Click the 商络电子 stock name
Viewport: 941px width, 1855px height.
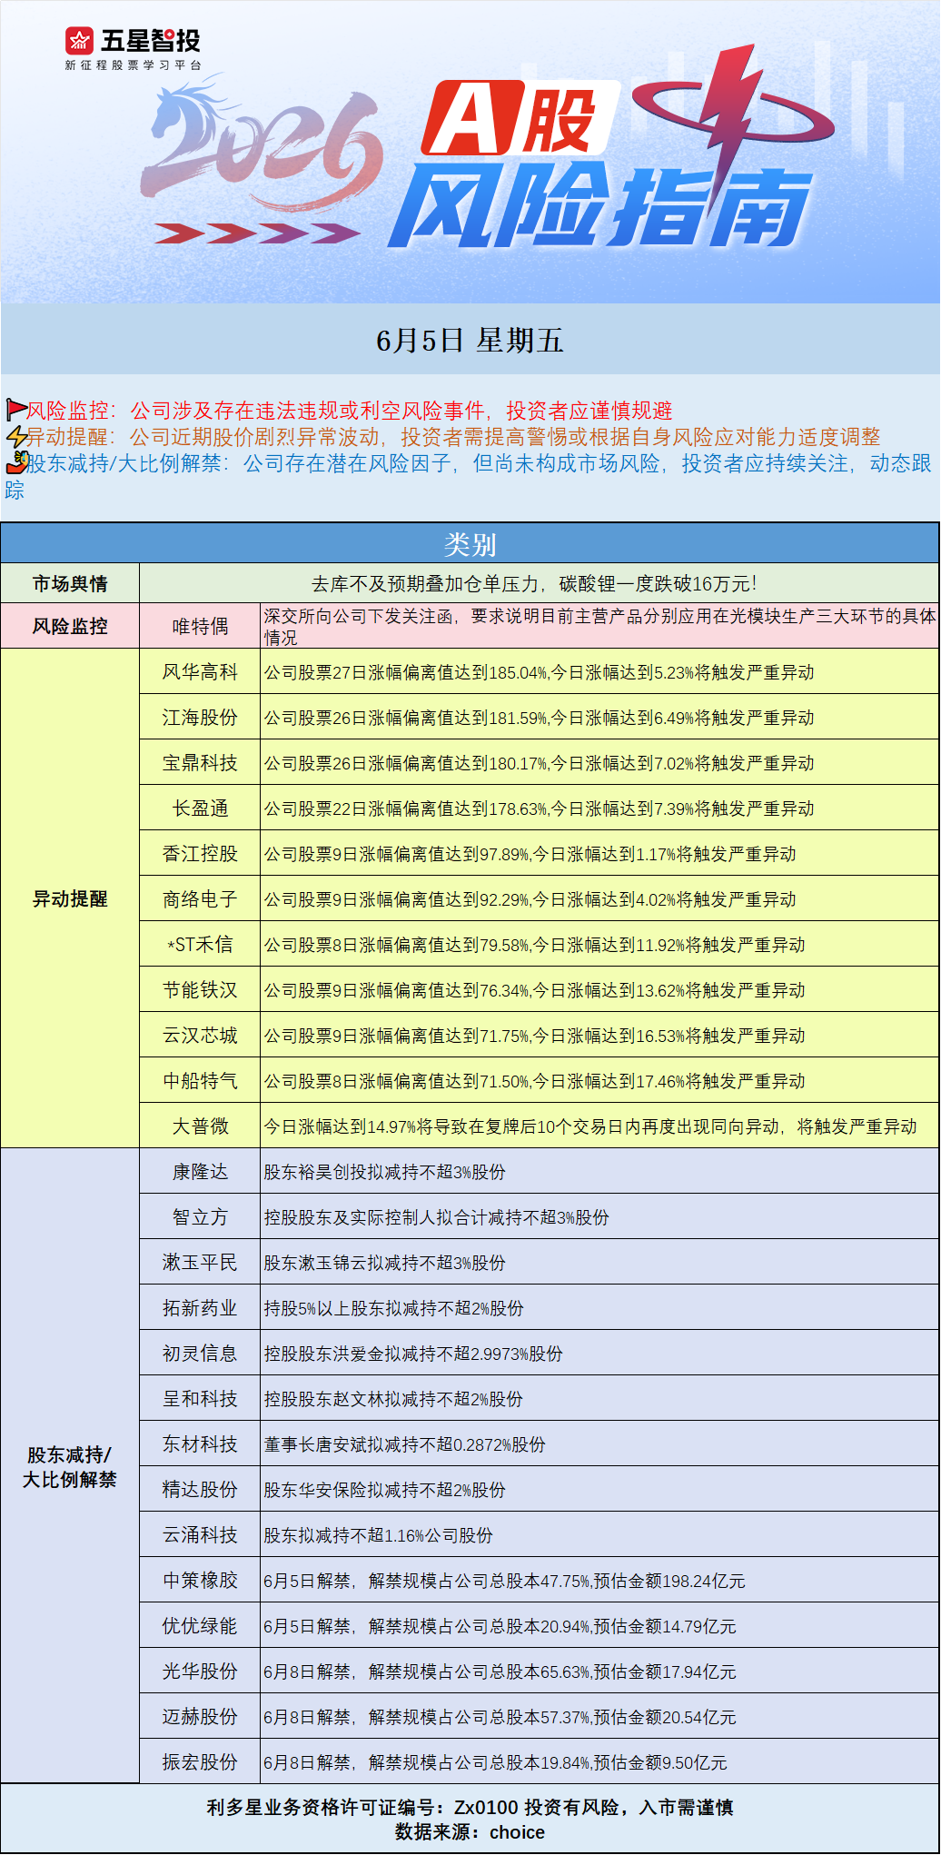pyautogui.click(x=200, y=898)
